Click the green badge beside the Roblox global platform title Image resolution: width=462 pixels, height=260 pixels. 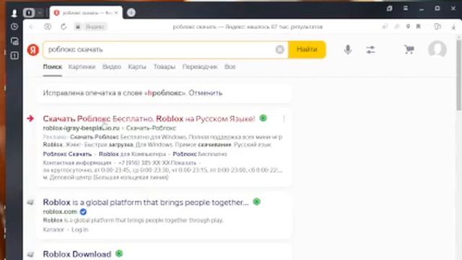click(257, 202)
